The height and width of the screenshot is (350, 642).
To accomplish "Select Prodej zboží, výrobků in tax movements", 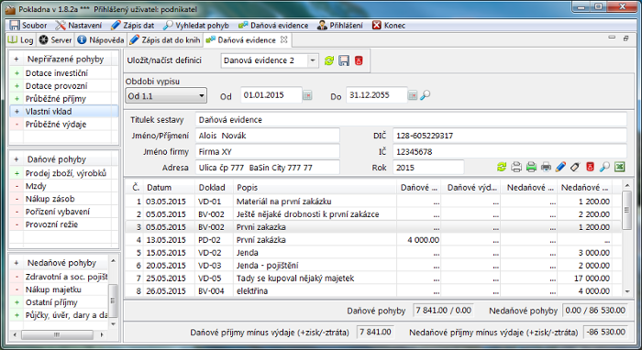I will [x=64, y=173].
